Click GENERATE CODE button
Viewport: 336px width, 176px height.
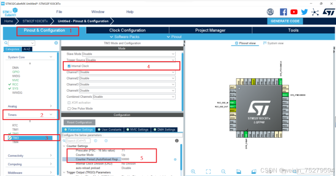coord(285,21)
